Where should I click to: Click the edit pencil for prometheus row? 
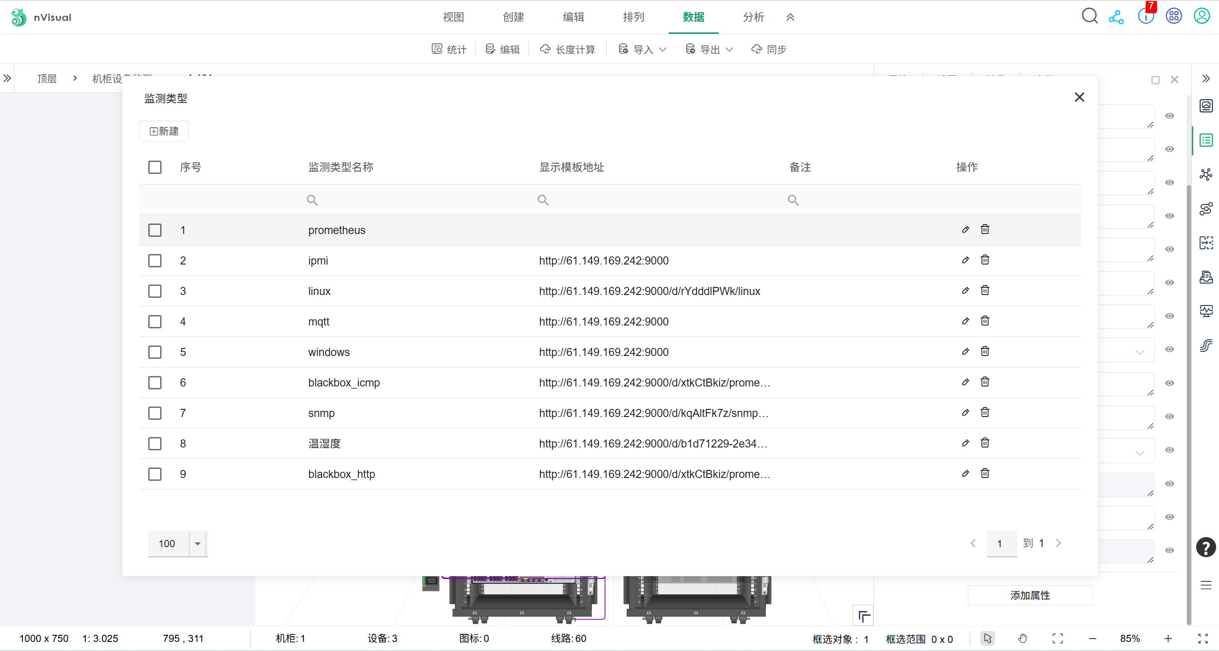coord(965,230)
